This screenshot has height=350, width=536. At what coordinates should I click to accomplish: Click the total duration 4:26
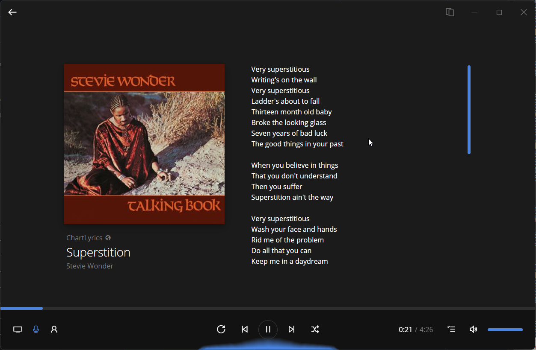click(426, 330)
